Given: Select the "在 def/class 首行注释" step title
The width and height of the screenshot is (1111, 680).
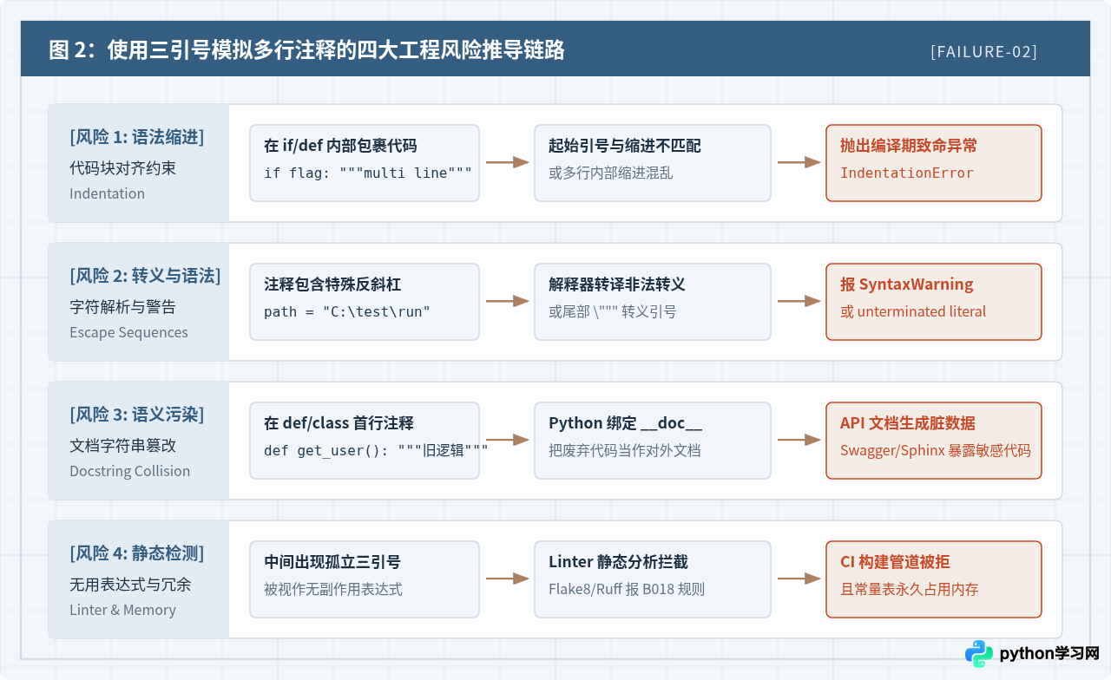Looking at the screenshot, I should pos(339,423).
